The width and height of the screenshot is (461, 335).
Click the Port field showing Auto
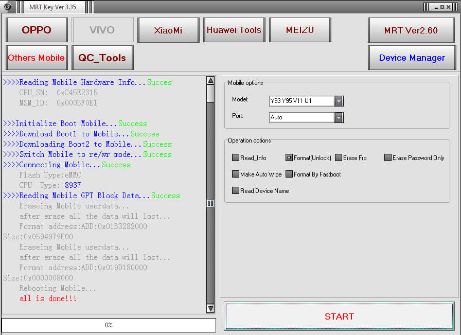(302, 117)
